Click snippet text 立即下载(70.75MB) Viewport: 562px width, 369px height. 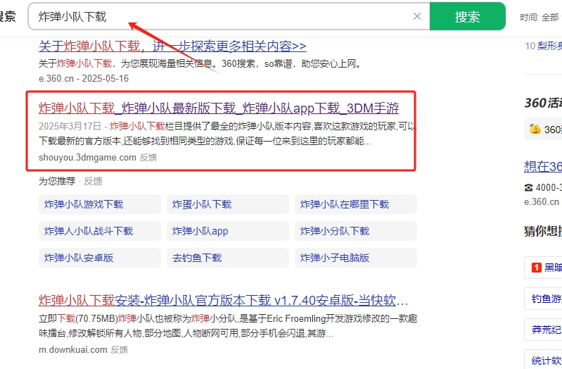coord(78,318)
